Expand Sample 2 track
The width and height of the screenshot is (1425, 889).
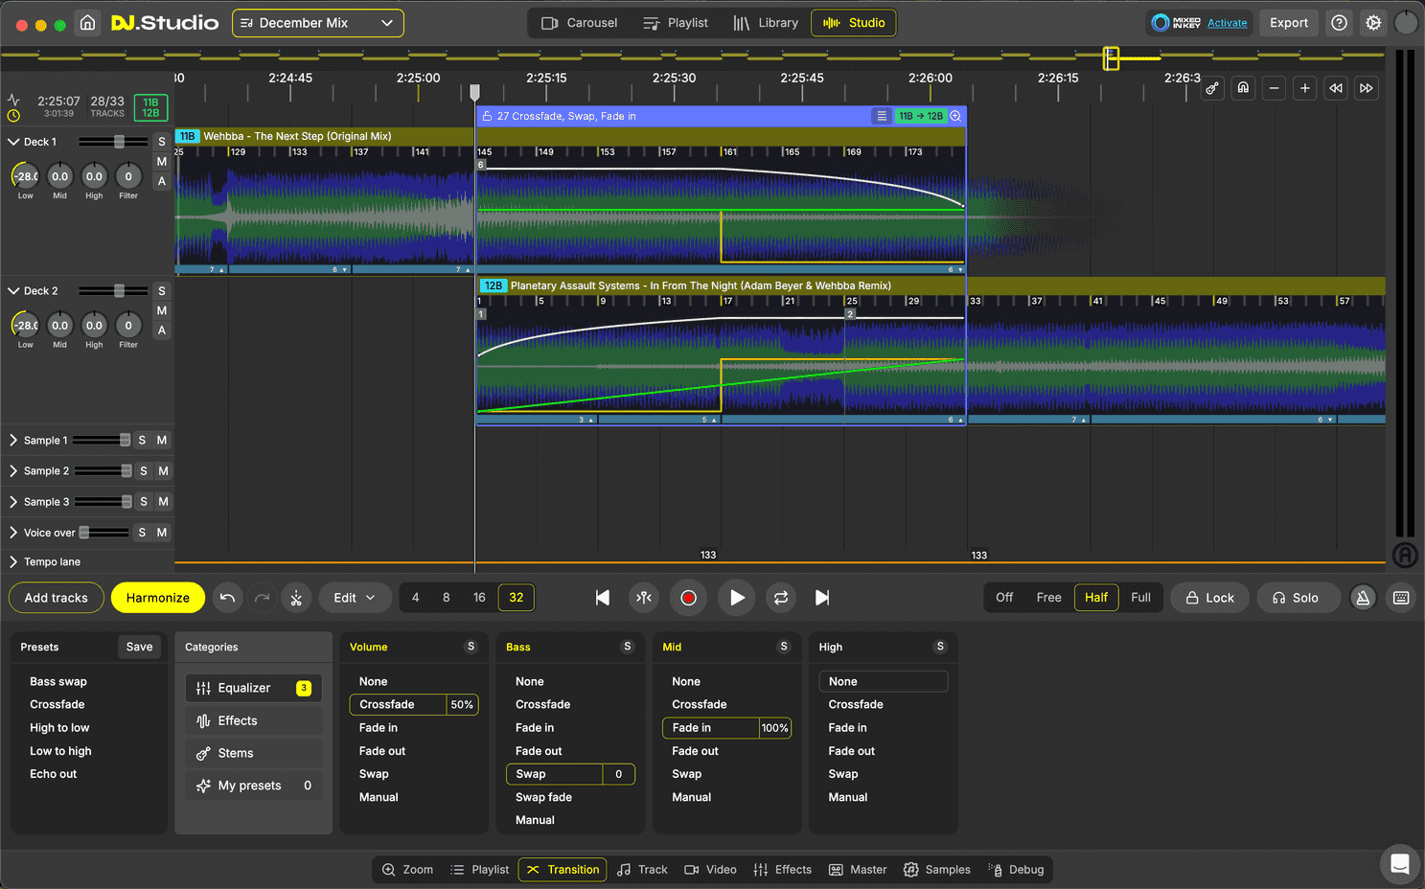point(13,471)
